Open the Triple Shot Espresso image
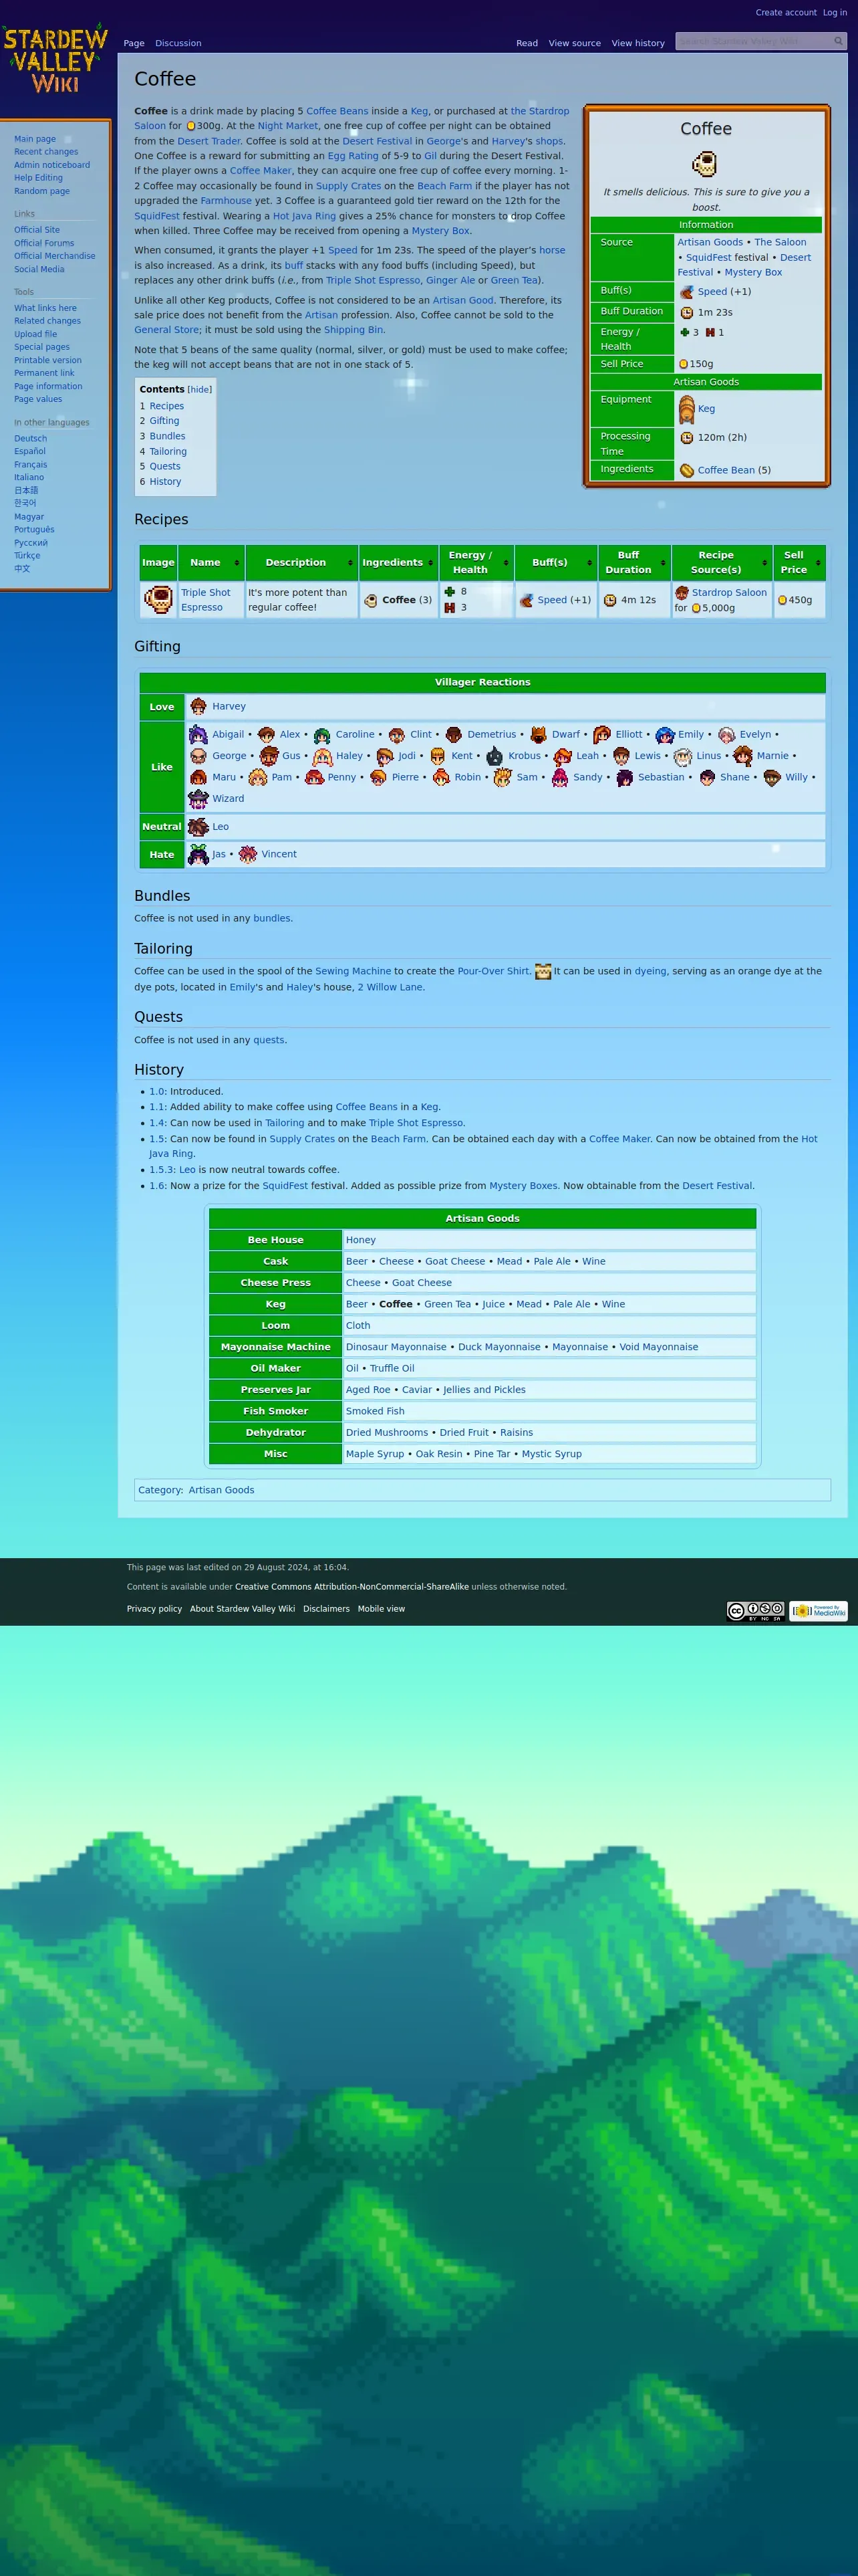Viewport: 858px width, 2576px height. coord(158,599)
